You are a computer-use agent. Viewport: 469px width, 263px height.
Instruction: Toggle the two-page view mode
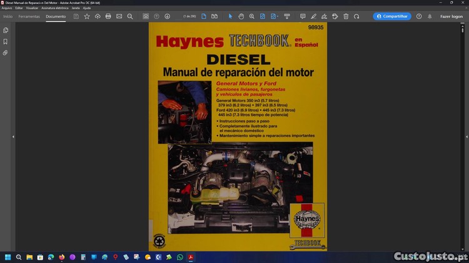point(214,16)
